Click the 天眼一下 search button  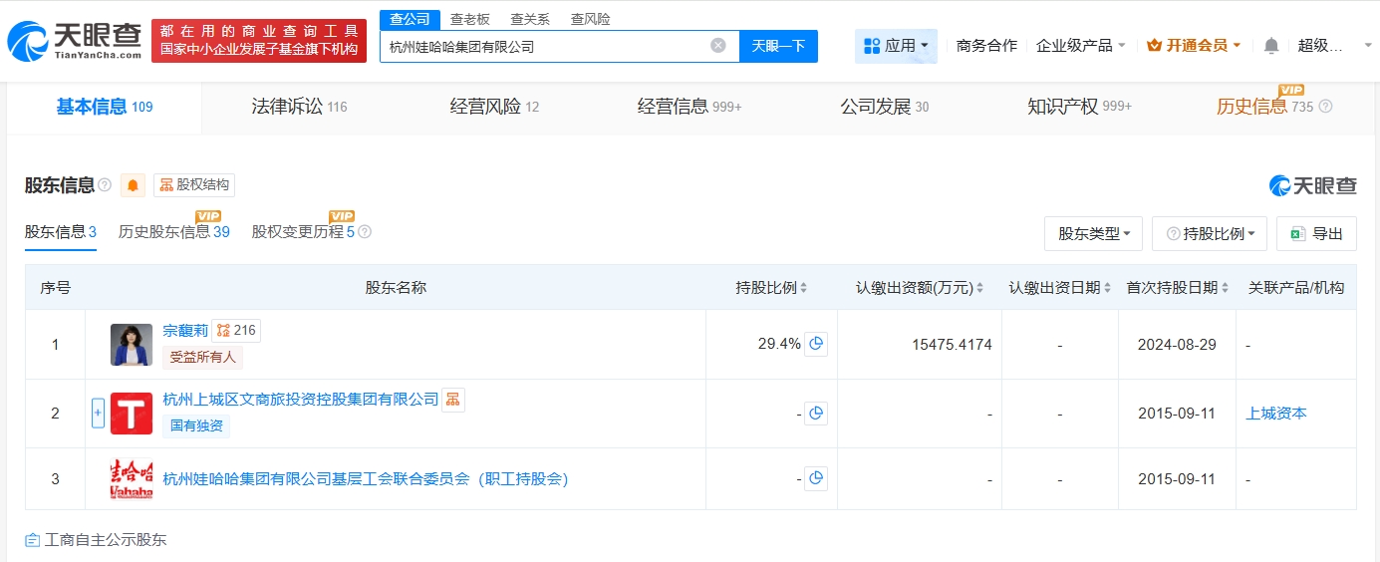[778, 46]
